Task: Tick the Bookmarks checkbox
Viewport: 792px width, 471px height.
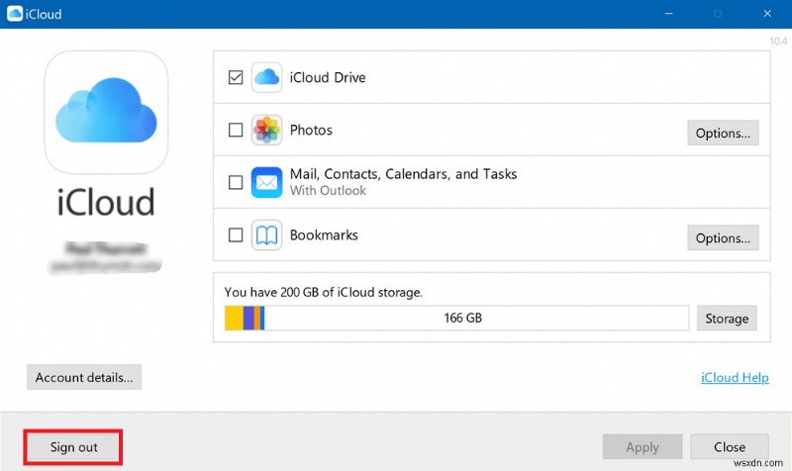Action: click(x=236, y=235)
